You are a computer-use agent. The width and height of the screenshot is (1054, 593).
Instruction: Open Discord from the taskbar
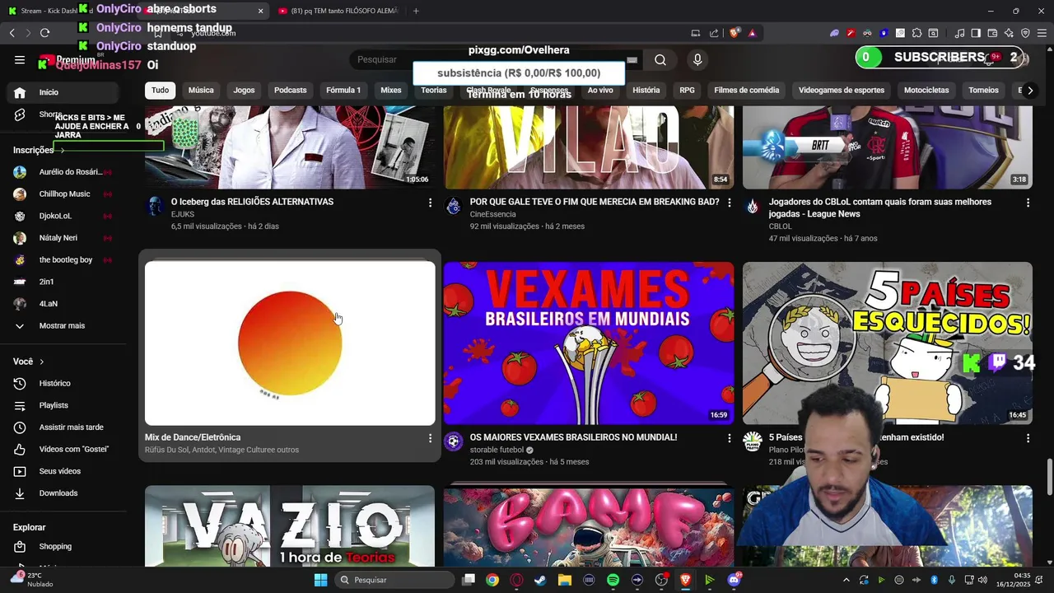[x=734, y=580]
